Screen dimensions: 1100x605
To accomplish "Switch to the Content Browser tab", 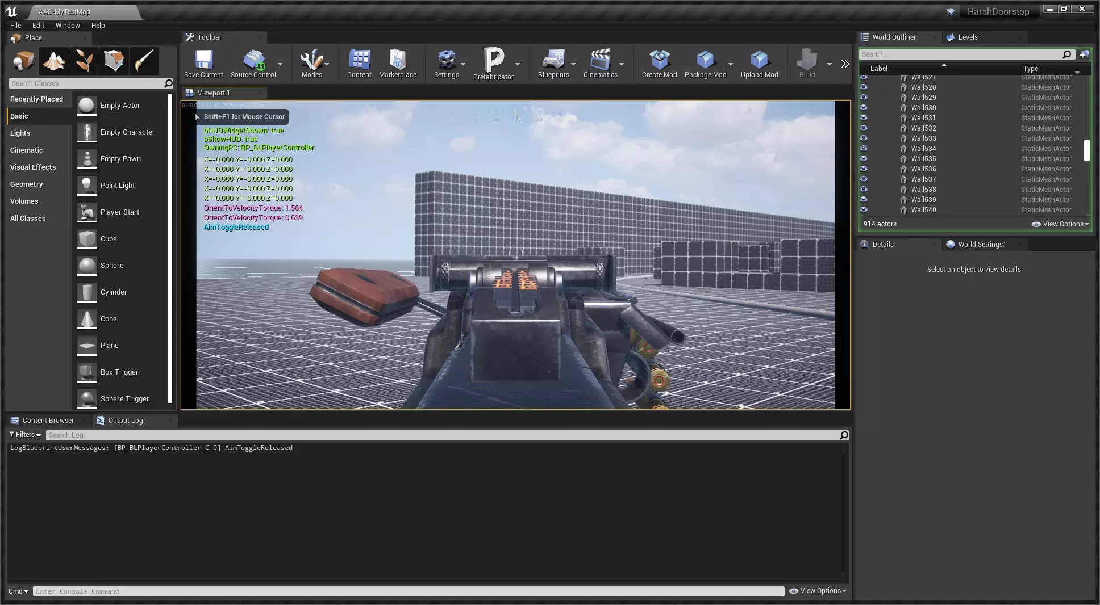I will pos(48,421).
